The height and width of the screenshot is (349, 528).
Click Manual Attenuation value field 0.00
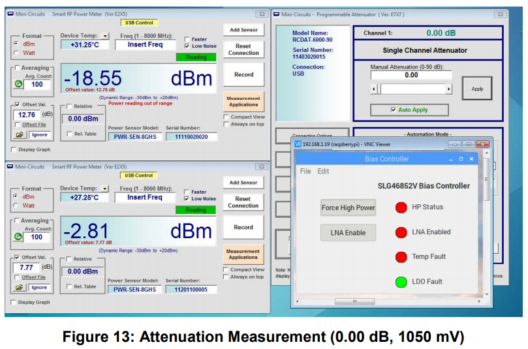click(411, 75)
